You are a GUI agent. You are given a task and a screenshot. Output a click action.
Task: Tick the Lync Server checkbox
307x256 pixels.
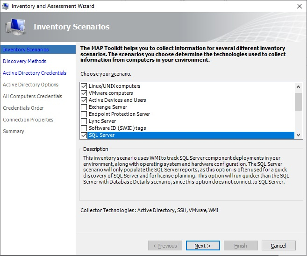84,121
